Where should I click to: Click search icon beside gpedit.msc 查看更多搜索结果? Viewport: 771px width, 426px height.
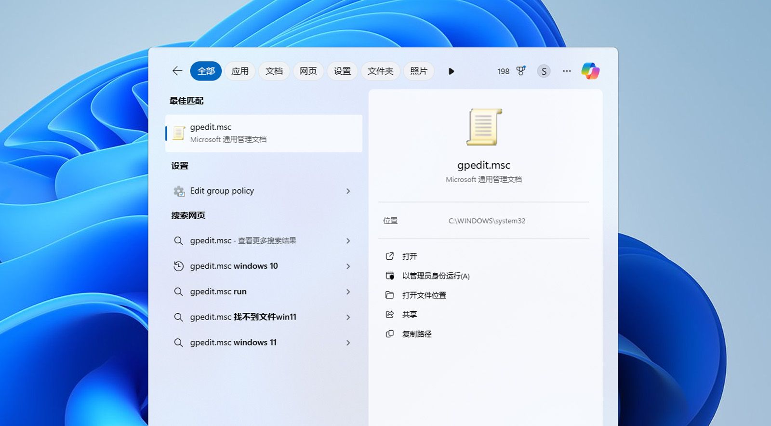tap(178, 241)
